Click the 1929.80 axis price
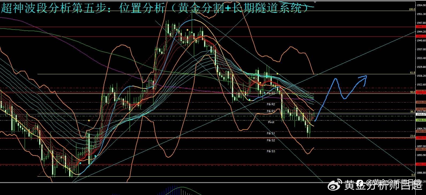 pos(421,67)
